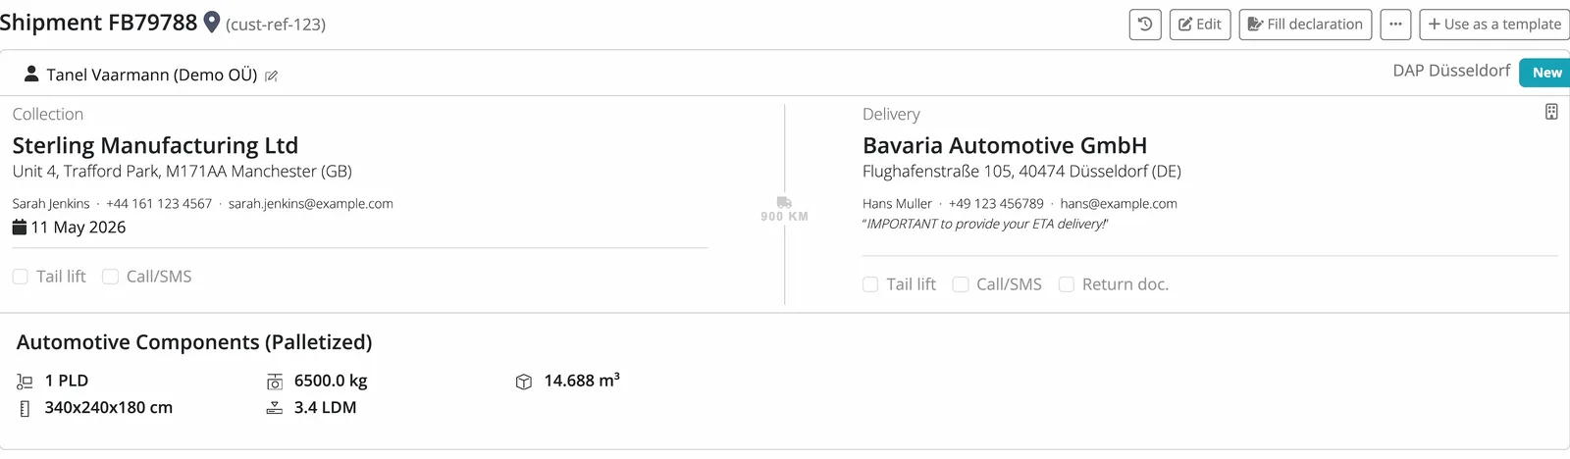Click the cube volume icon by 14.688 m³
1570x459 pixels.
[x=524, y=382]
